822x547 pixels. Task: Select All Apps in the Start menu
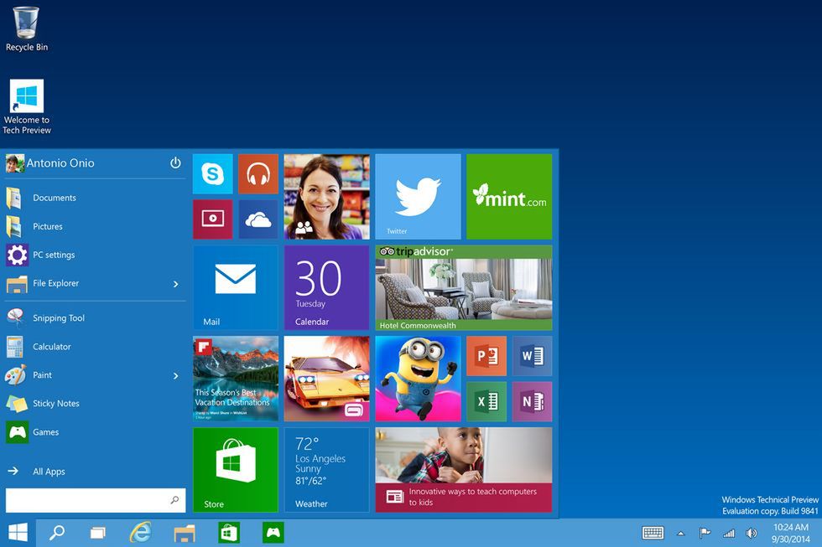pos(49,471)
